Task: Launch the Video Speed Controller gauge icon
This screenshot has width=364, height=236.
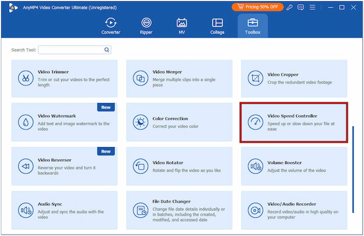Action: coord(255,122)
